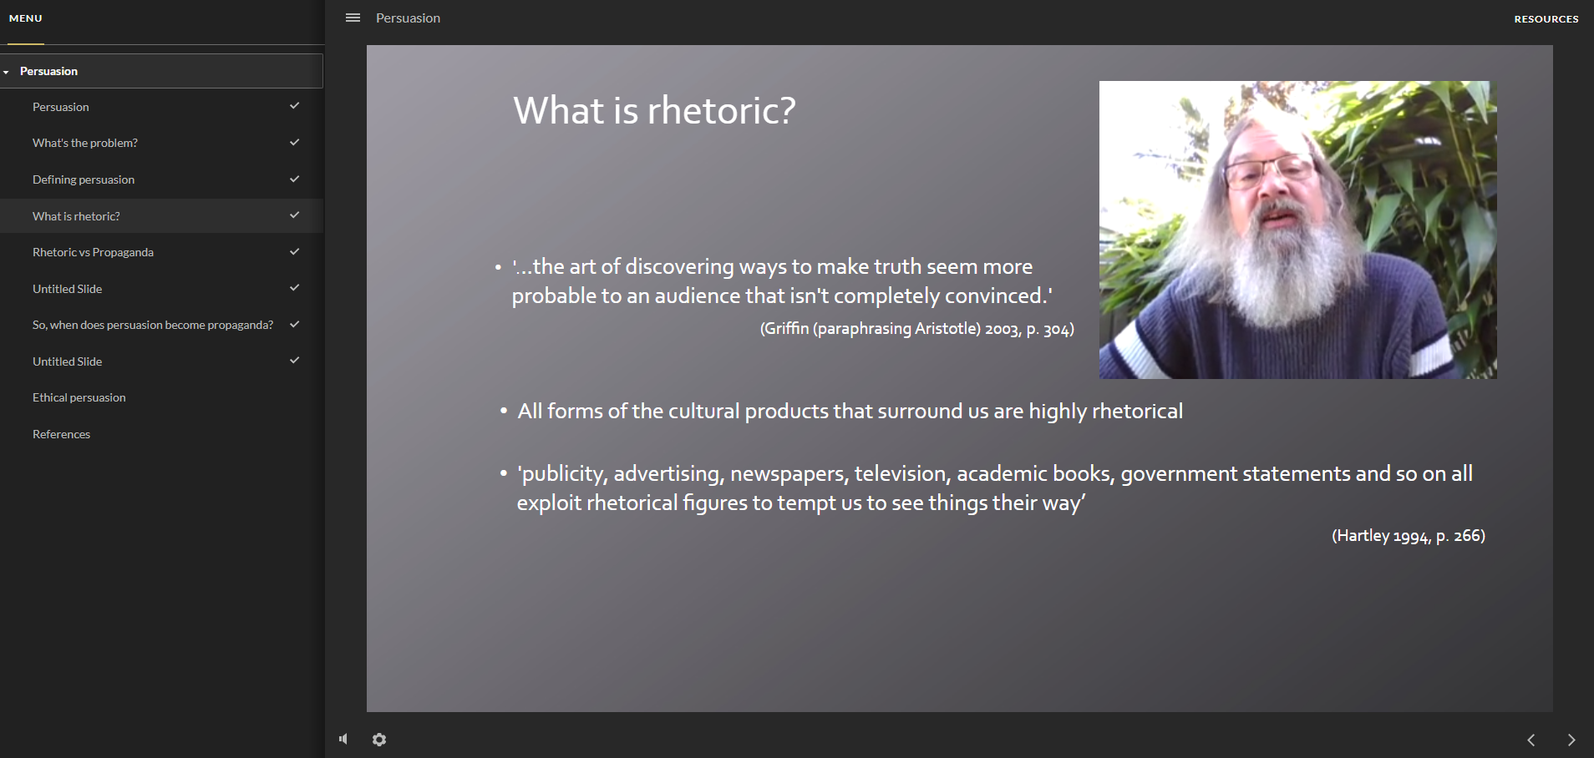Click checkmark beside 'What's the problem?'

pyautogui.click(x=294, y=142)
